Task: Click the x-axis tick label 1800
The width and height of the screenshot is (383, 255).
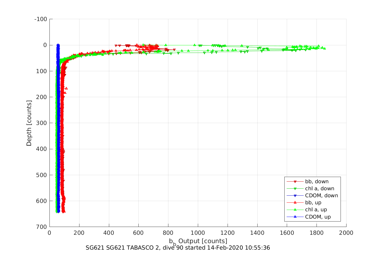Action: pos(317,233)
